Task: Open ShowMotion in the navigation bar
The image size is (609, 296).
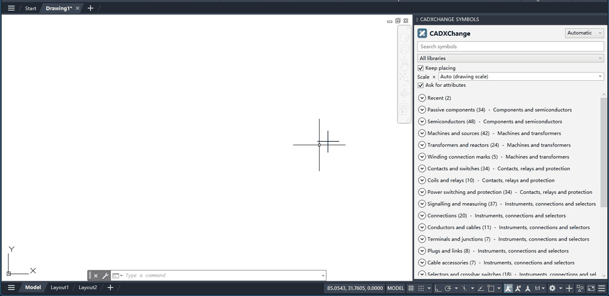Action: click(x=404, y=110)
